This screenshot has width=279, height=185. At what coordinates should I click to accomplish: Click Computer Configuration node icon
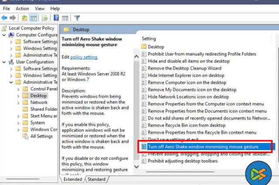click(x=11, y=35)
